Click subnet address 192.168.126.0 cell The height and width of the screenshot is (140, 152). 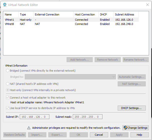click(x=124, y=20)
